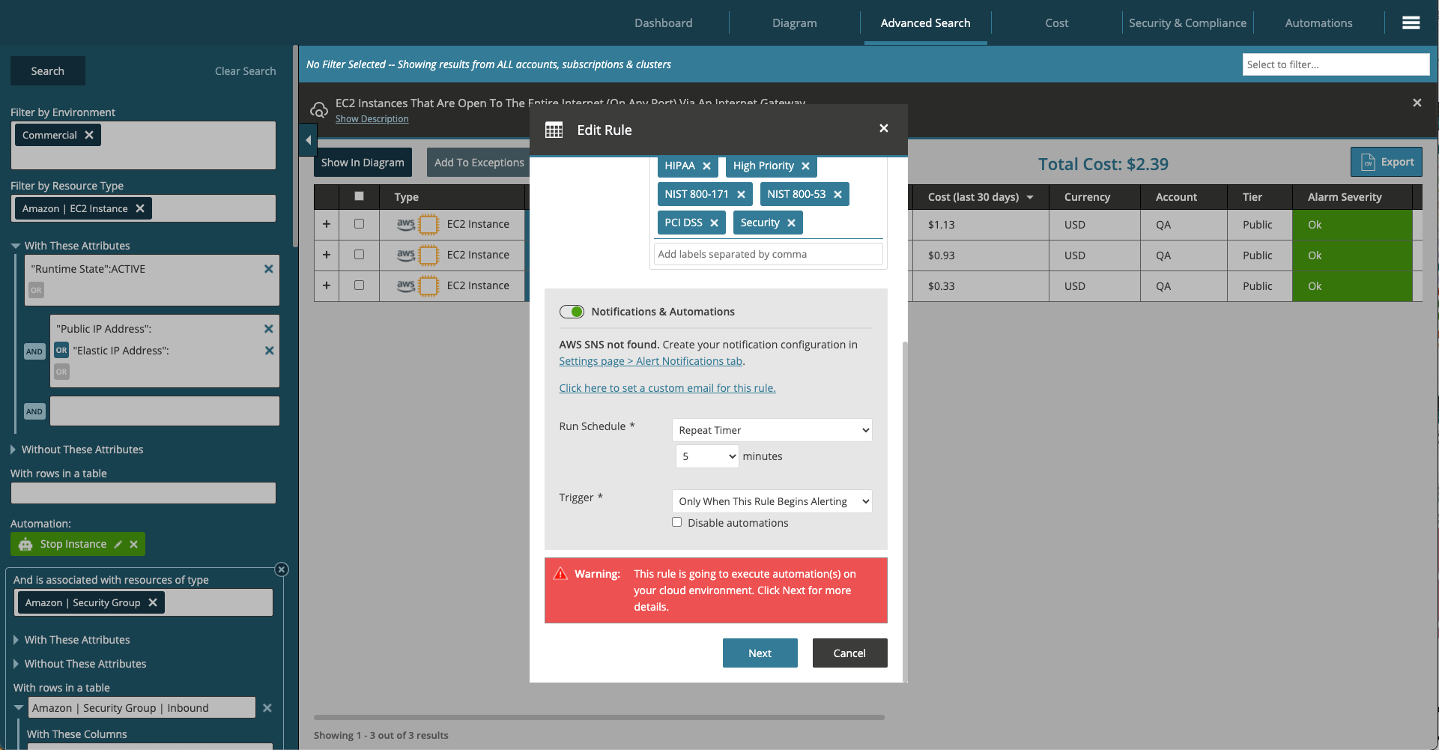1439x750 pixels.
Task: Sort by Cost (last 30 days) arrow
Action: 1030,197
